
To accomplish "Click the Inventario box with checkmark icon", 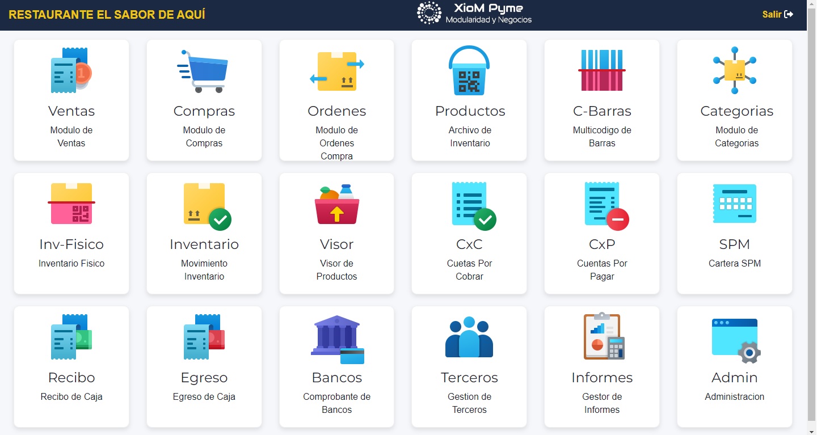I will [x=206, y=205].
